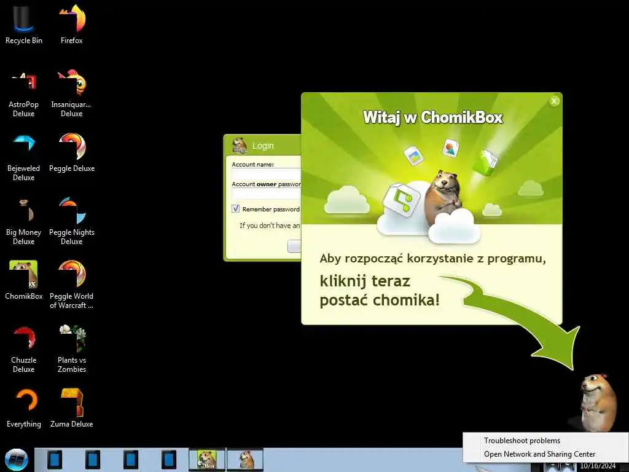Toggle the Remember password checkbox

[235, 209]
